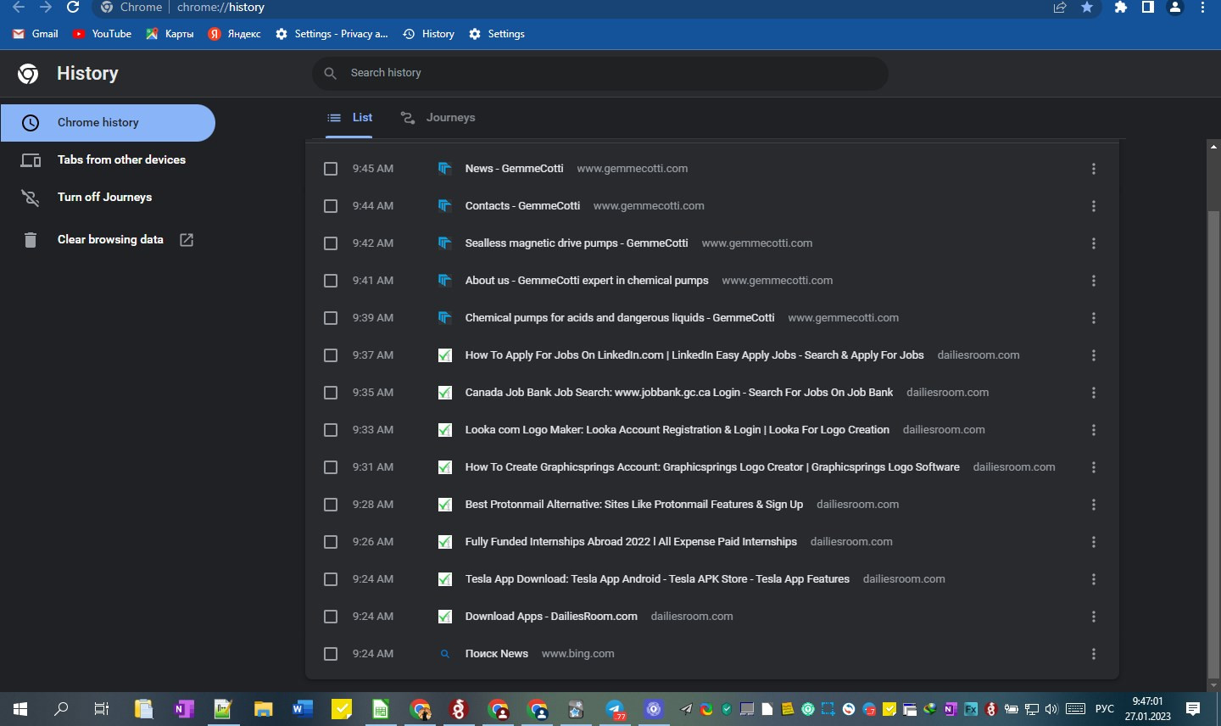Open the History bookmark in bookmarks bar
This screenshot has height=726, width=1221.
[428, 34]
